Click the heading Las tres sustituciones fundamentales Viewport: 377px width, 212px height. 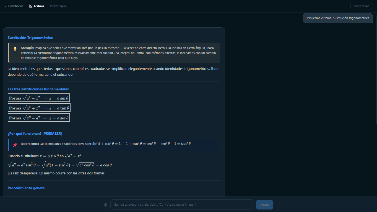pos(38,89)
